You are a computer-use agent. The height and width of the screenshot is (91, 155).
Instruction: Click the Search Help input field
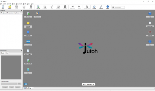tap(118, 7)
